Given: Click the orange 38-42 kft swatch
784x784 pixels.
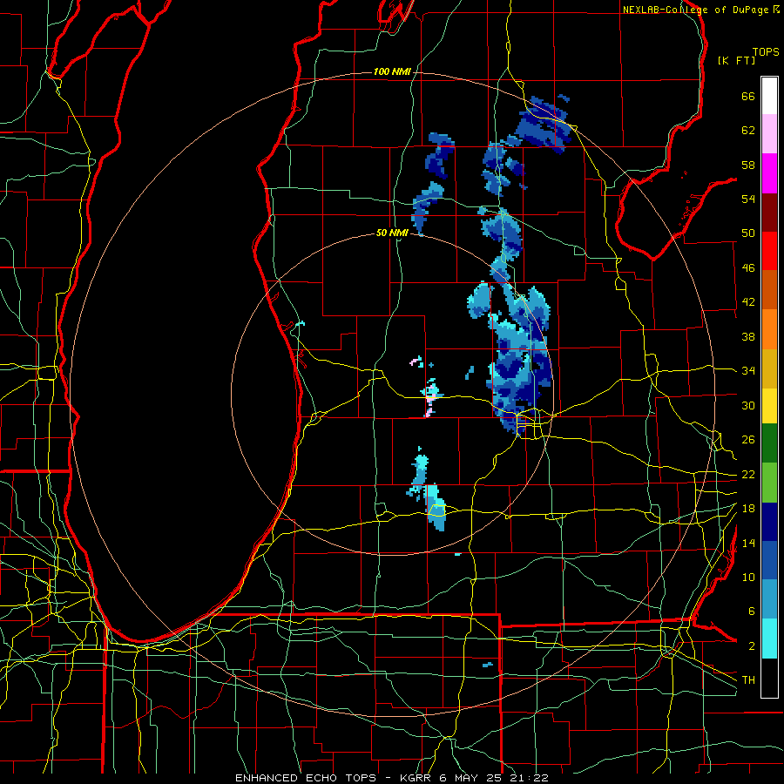Looking at the screenshot, I should tap(769, 329).
